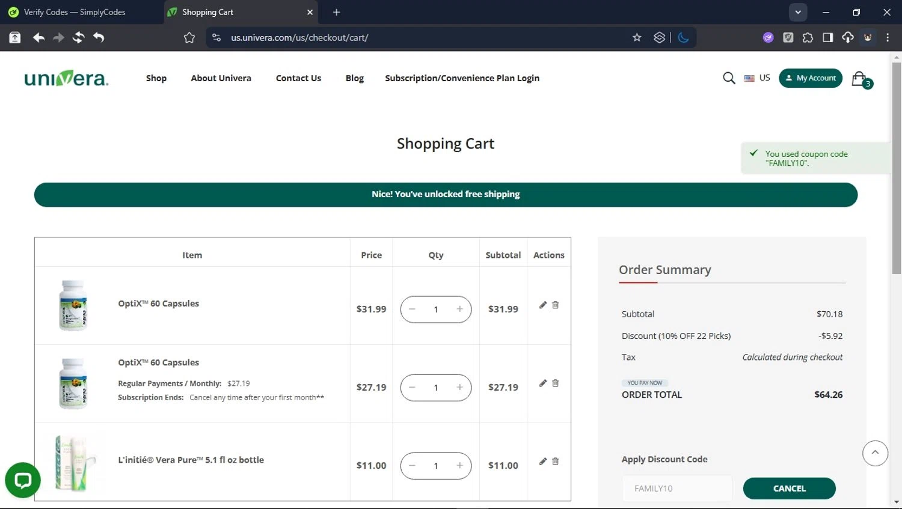Edit the $27.19 OptiX subscription item
The height and width of the screenshot is (509, 902).
point(543,383)
